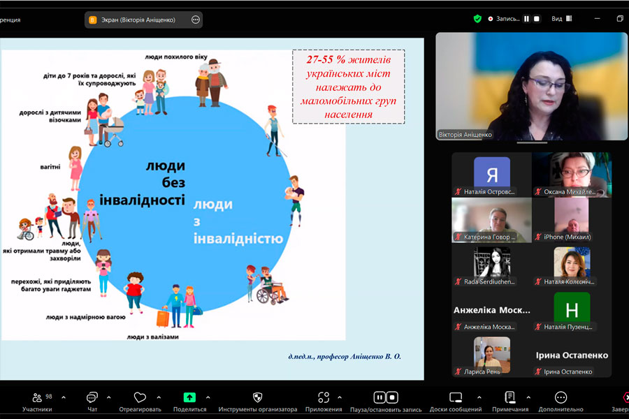This screenshot has width=629, height=419.
Task: Click muted mic icon of Наталя Колесніч...
Action: [x=538, y=282]
